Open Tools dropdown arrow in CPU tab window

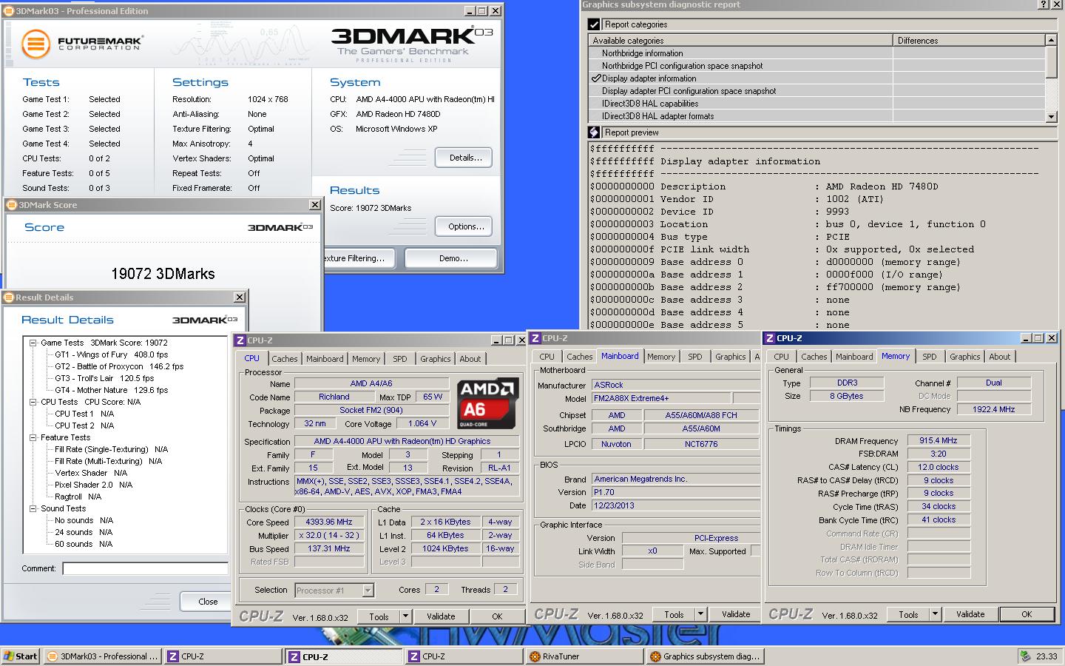point(405,616)
